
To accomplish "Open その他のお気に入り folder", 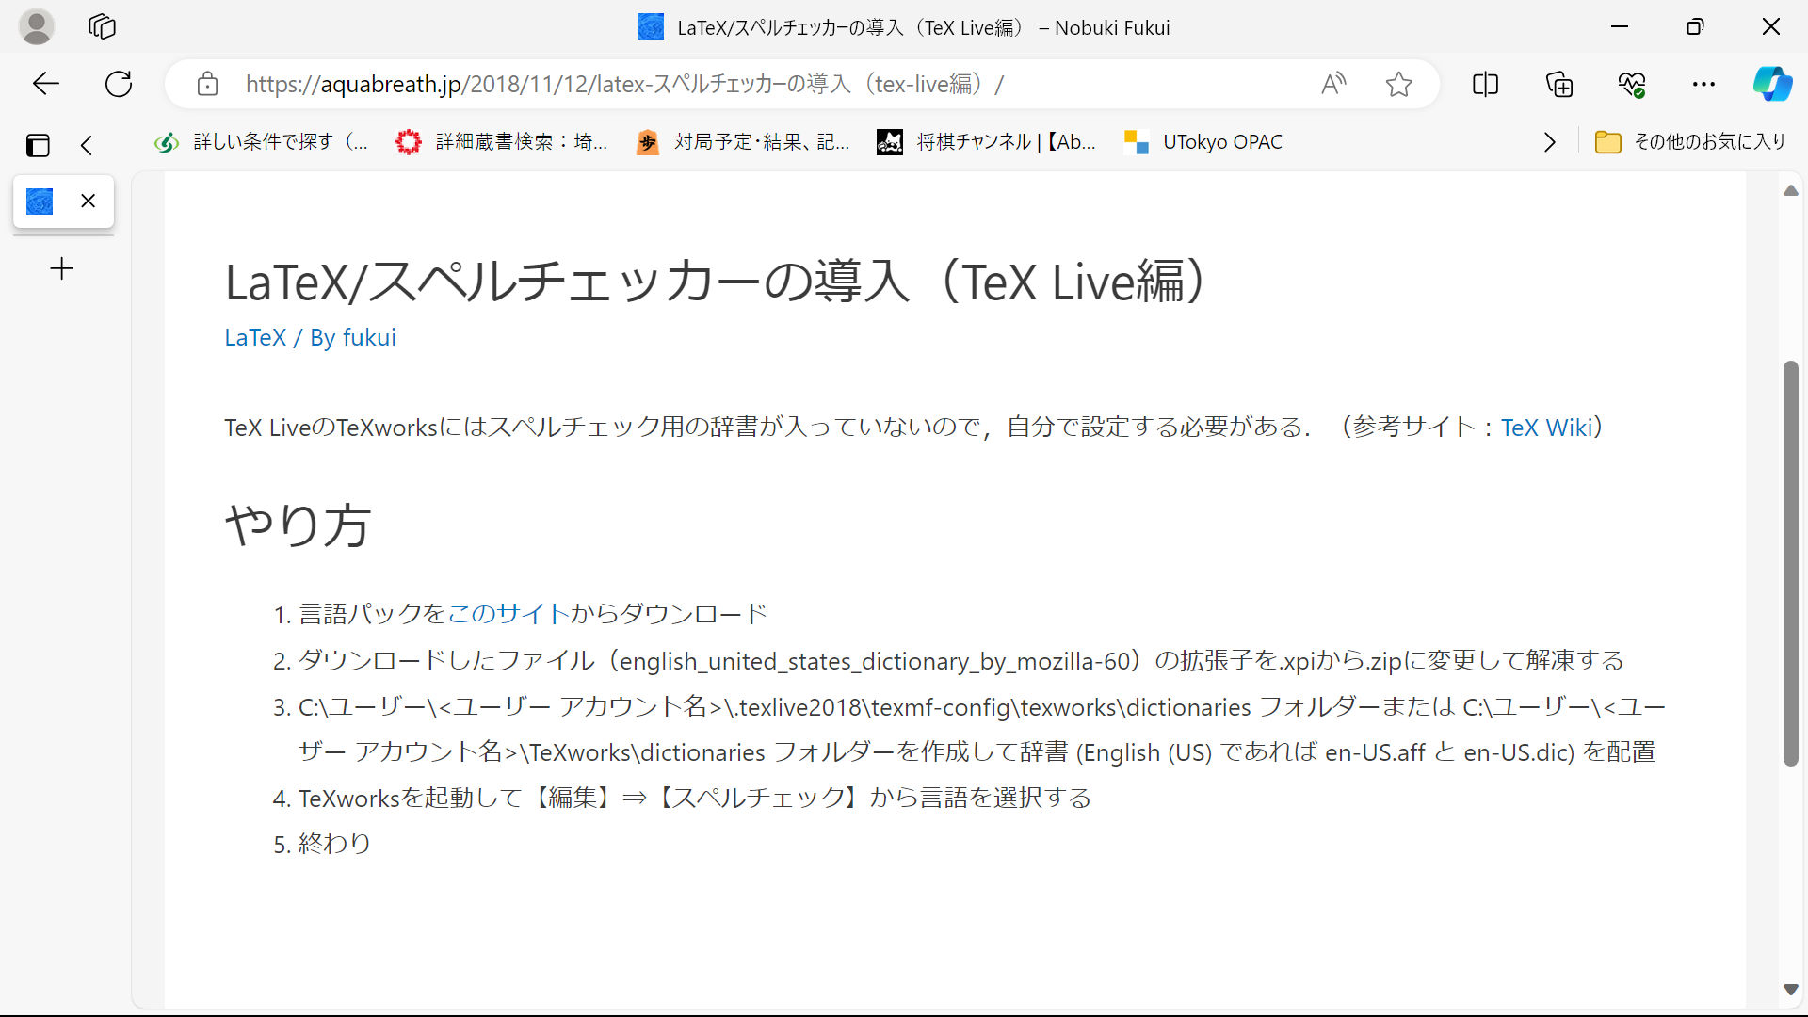I will (1690, 142).
